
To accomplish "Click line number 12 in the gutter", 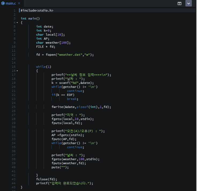I will (14, 55).
